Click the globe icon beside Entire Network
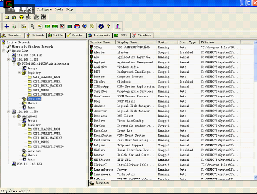Viewport: 257px width, 194px height. click(4, 42)
